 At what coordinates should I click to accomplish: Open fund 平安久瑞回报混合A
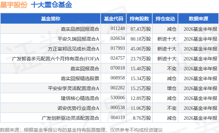pos(78,39)
